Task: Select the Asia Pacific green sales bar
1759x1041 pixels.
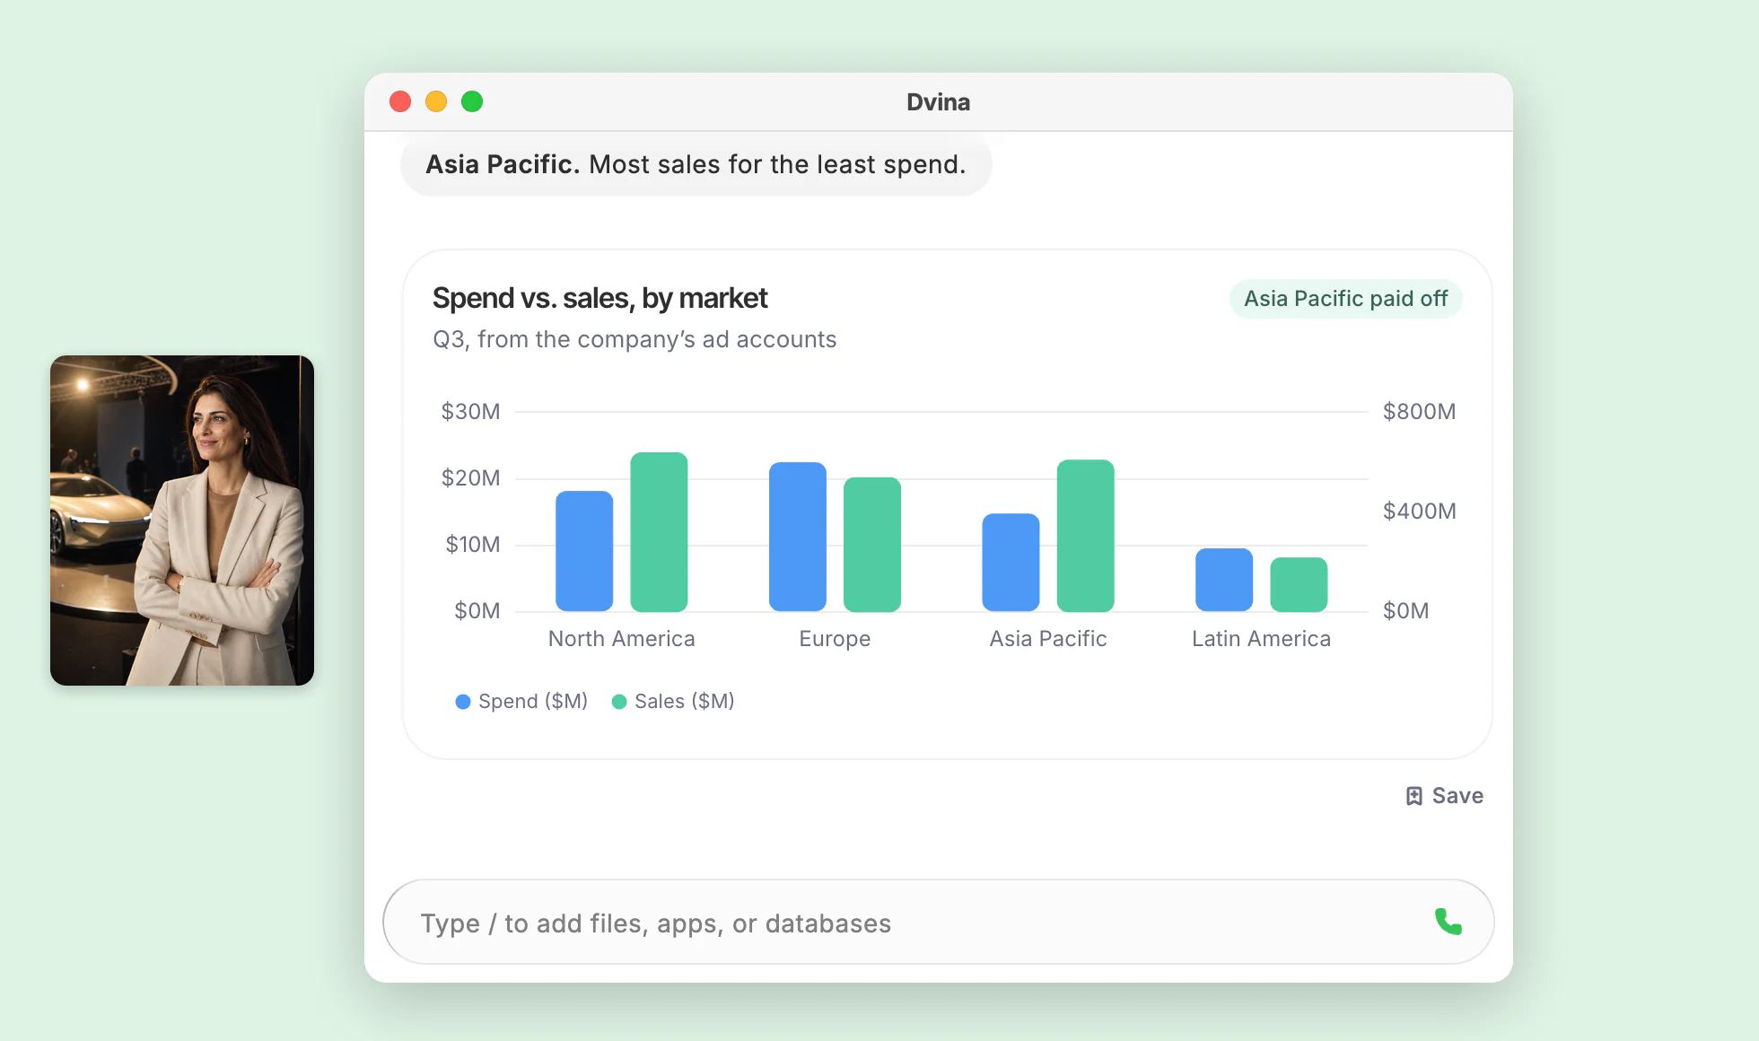Action: (x=1086, y=536)
